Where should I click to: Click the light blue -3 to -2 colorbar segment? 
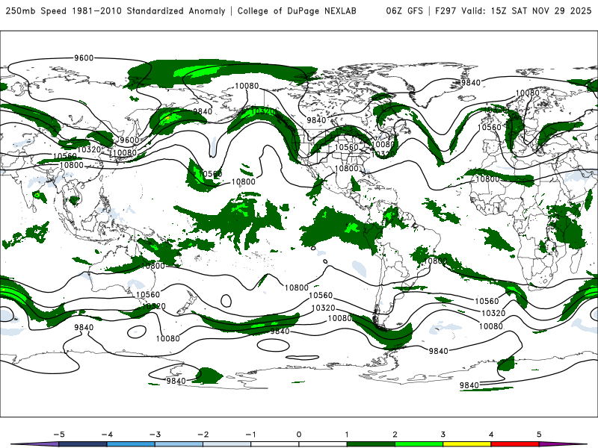pyautogui.click(x=179, y=444)
